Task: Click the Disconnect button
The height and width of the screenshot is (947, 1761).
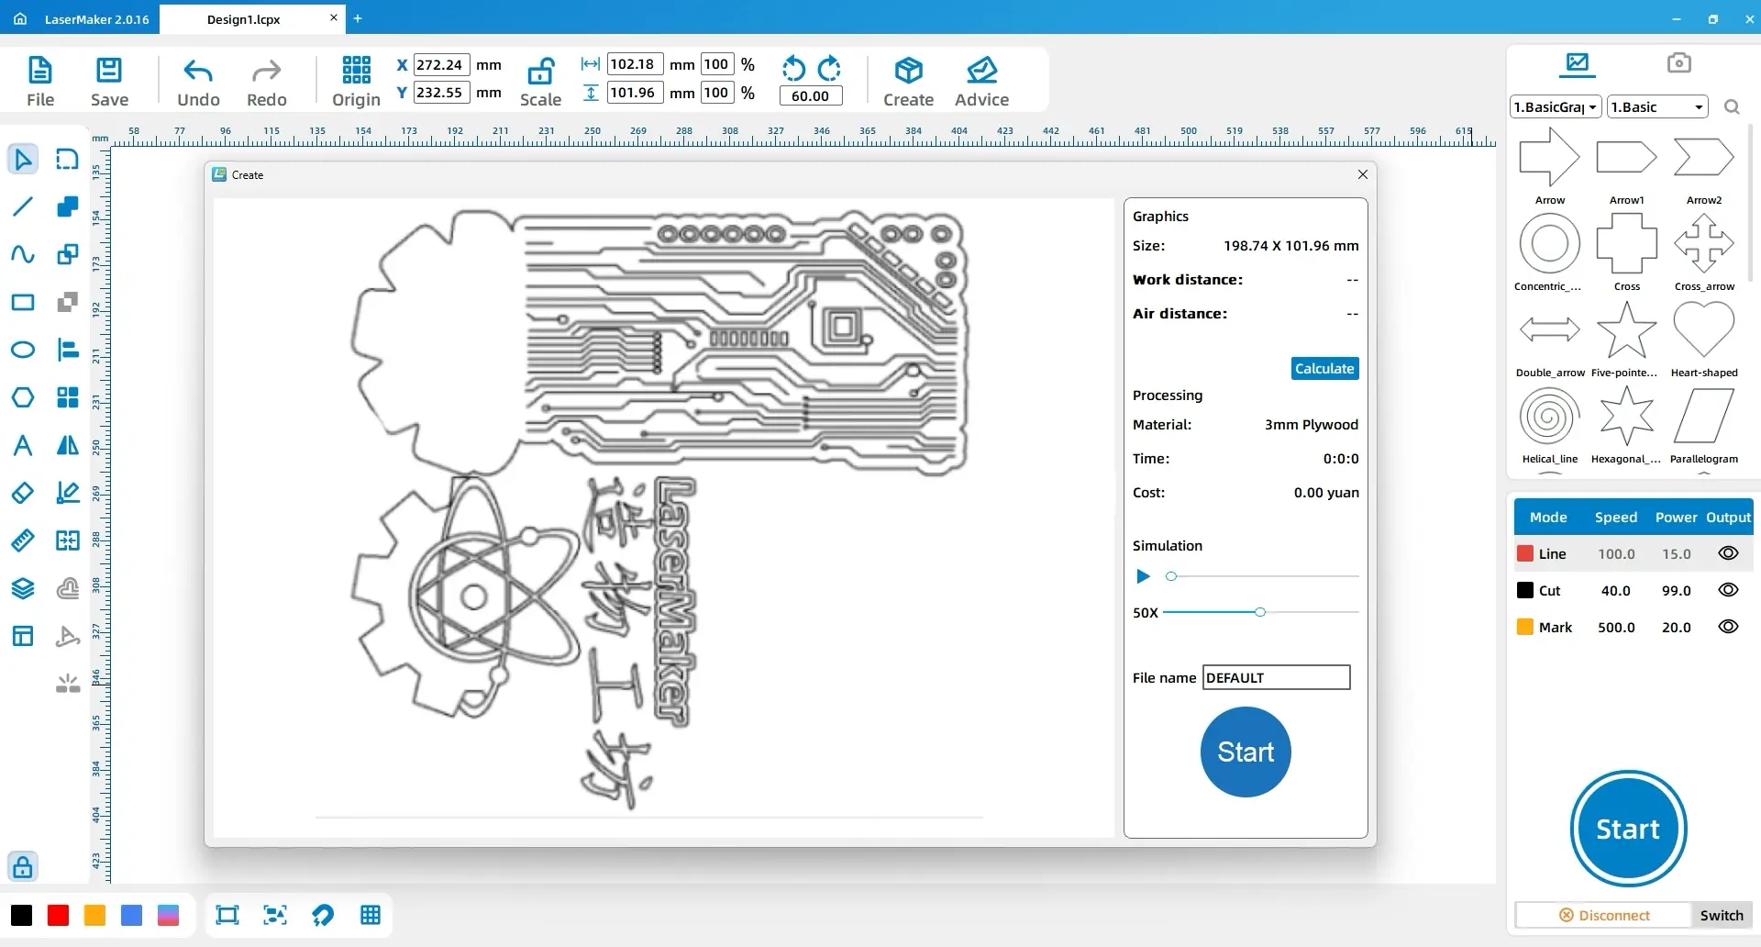Action: (1604, 915)
